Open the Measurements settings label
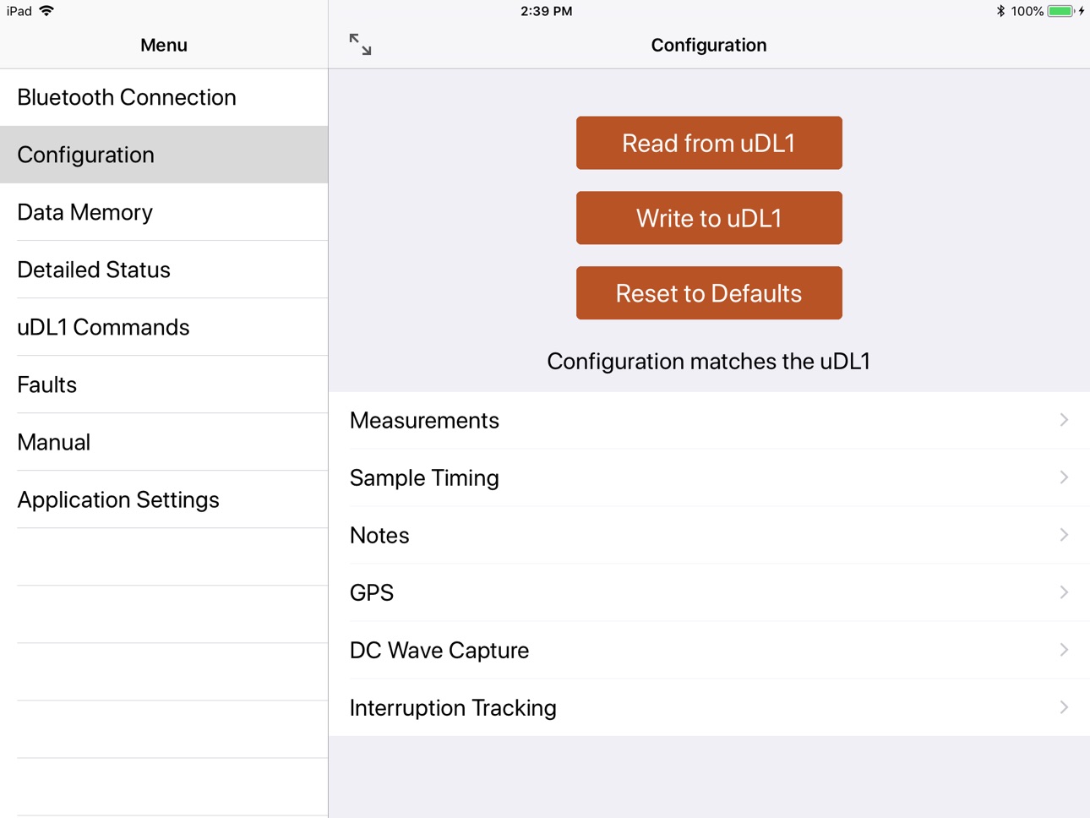 424,420
